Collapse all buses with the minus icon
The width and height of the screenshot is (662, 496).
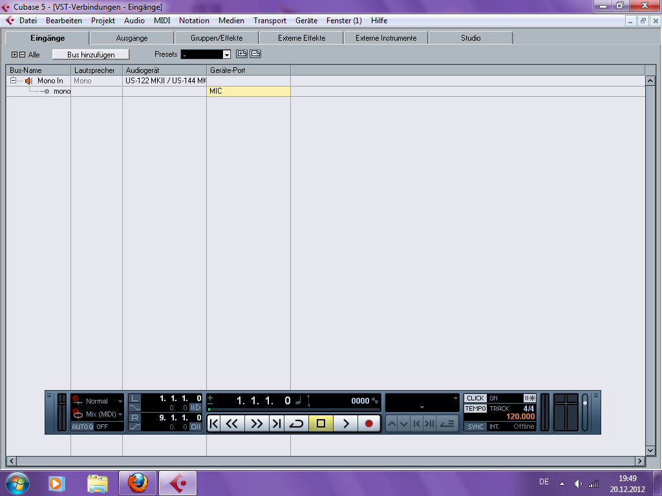click(x=23, y=55)
